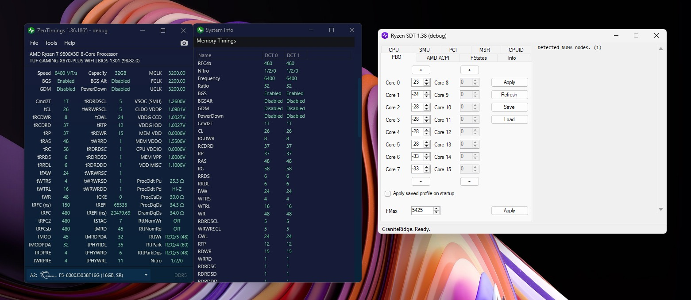691x300 pixels.
Task: Switch to the SMU tab
Action: (x=424, y=50)
